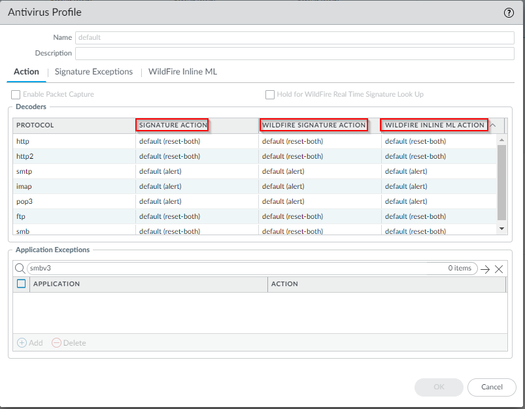Viewport: 525px width, 409px height.
Task: Click the ftp signature action cell
Action: tap(197, 216)
